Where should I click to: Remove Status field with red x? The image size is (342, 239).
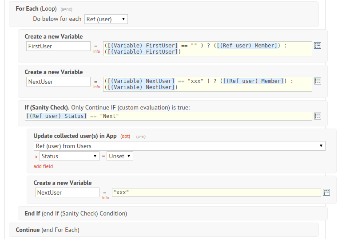(36, 157)
